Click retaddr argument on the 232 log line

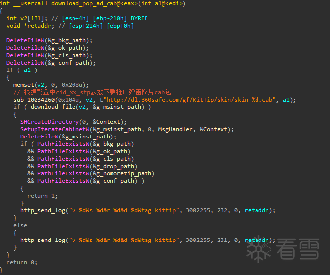click(x=257, y=210)
